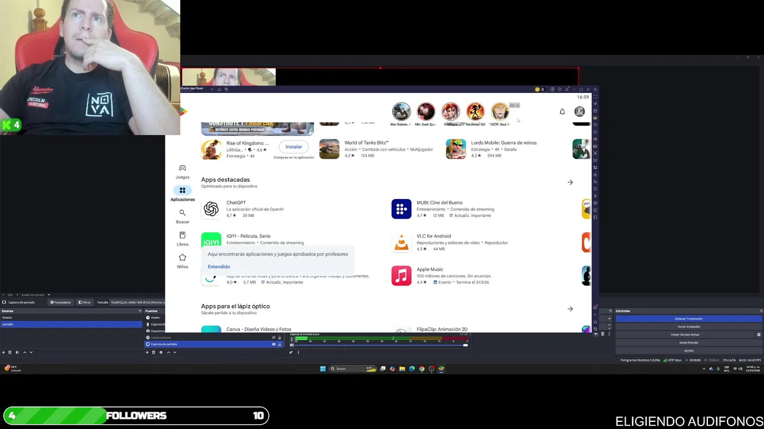Remove selected scene with trash icon
The height and width of the screenshot is (429, 764).
coord(10,352)
